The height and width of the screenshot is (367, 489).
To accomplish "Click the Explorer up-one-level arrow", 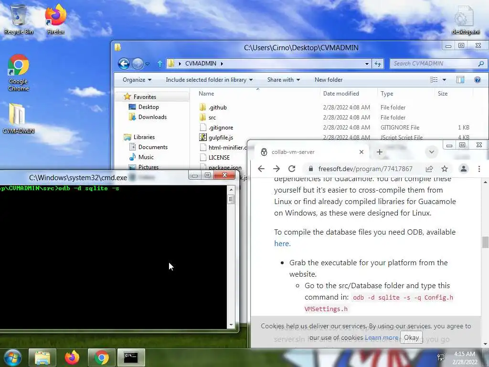I will (x=159, y=64).
